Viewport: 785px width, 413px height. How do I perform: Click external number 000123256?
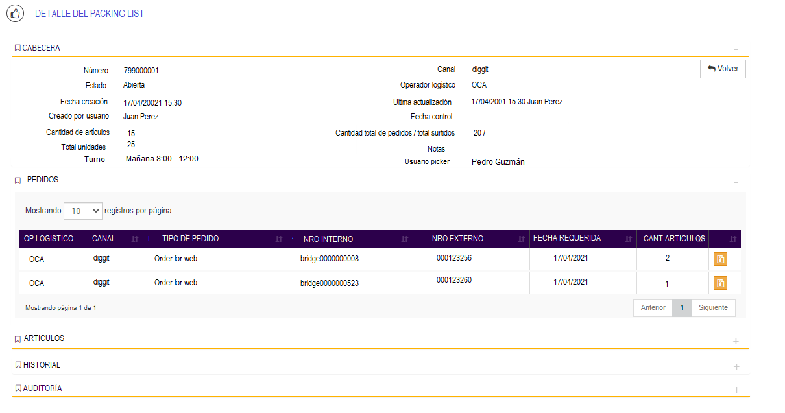point(454,257)
